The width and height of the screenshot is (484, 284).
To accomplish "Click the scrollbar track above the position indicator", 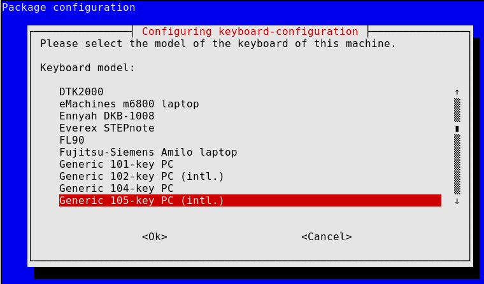I will pyautogui.click(x=457, y=110).
